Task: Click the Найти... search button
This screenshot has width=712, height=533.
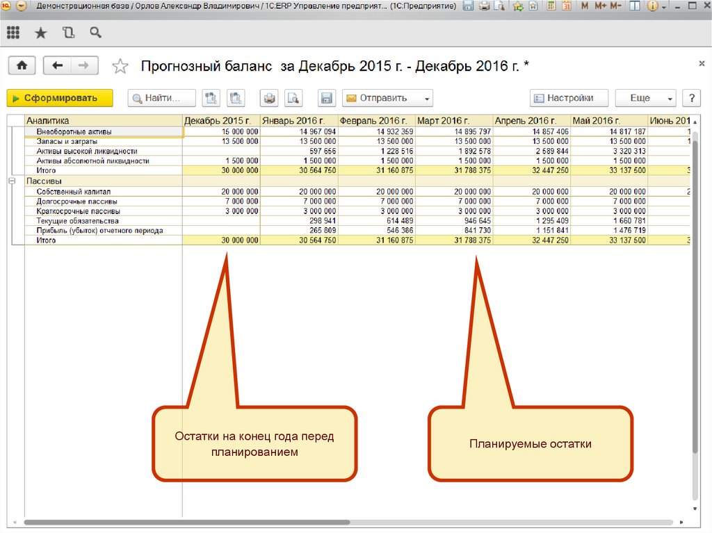Action: (x=161, y=98)
